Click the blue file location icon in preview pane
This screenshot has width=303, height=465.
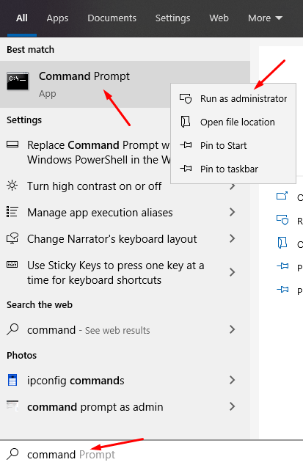coord(282,243)
